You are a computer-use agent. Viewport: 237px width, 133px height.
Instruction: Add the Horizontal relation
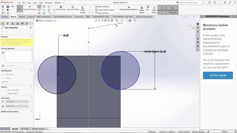(x=7, y=75)
